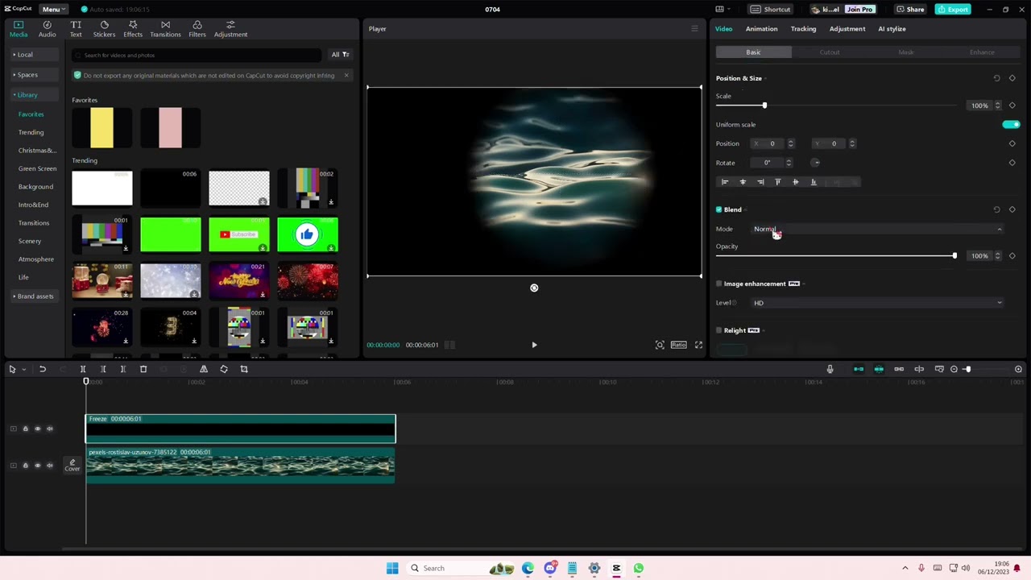Click the timeline zoom-out magnifier
Viewport: 1031px width, 580px height.
click(954, 369)
